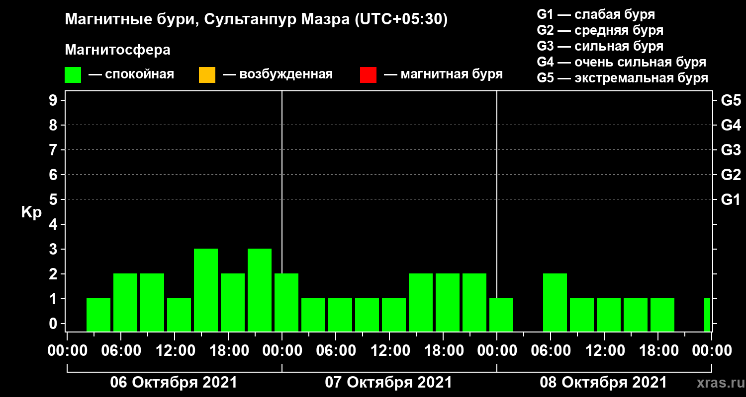Screen dimensions: 746x397
Task: Click 'G1 — слабая буря' description line
Action: tap(596, 14)
